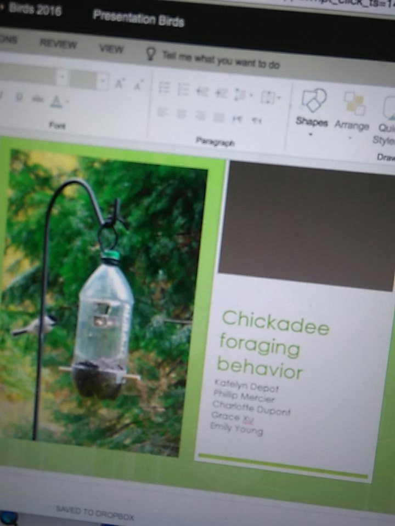Set right-to-left text direction
The width and height of the screenshot is (395, 526).
click(256, 120)
